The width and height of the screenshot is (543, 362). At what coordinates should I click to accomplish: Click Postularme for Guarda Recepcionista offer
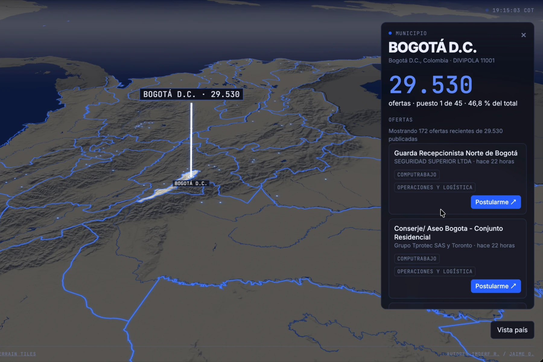pyautogui.click(x=496, y=202)
